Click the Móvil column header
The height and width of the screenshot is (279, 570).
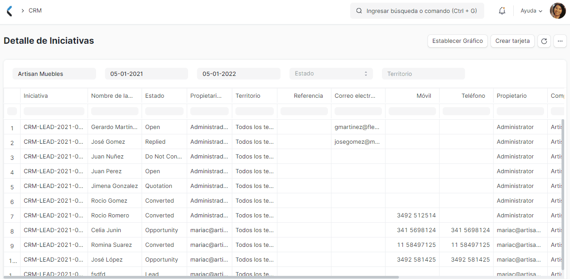tap(412, 96)
